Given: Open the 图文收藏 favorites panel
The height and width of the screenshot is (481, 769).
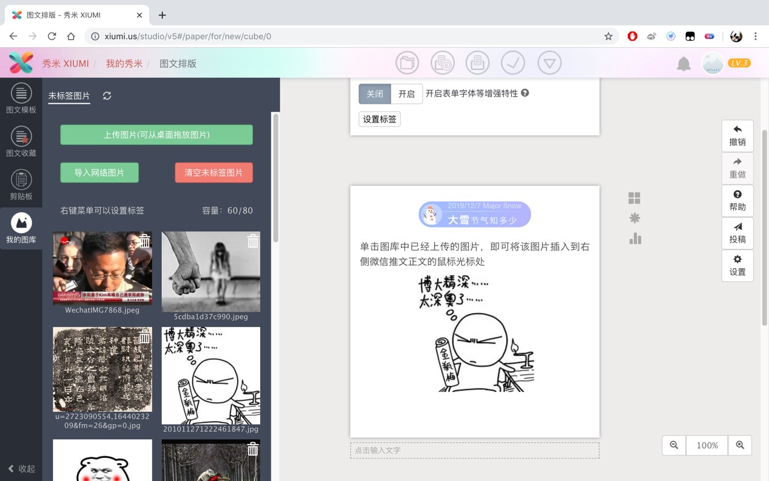Looking at the screenshot, I should (x=21, y=142).
